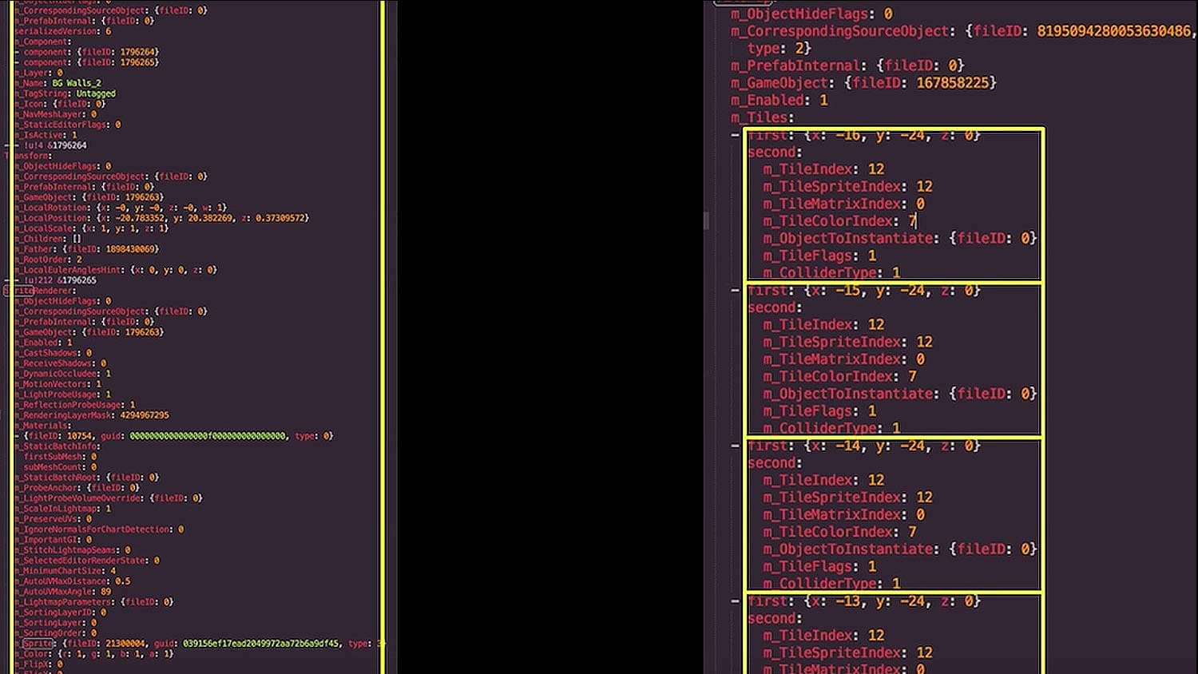The width and height of the screenshot is (1198, 674).
Task: Select the m_GameObject fileID 167858225
Action: (x=954, y=82)
